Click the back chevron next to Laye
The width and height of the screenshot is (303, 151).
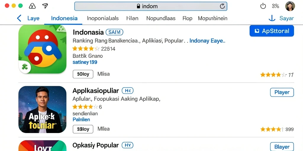[19, 18]
